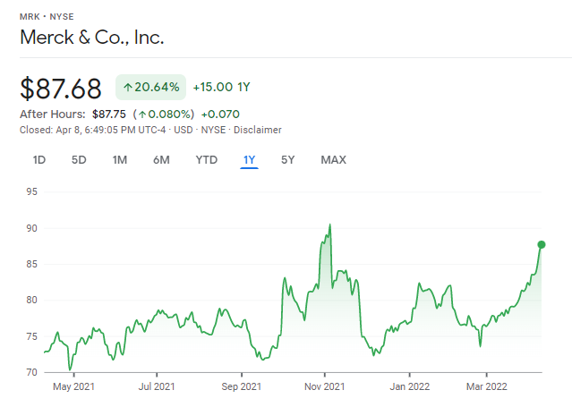Open the 6M chart view
The width and height of the screenshot is (572, 407).
pos(161,160)
